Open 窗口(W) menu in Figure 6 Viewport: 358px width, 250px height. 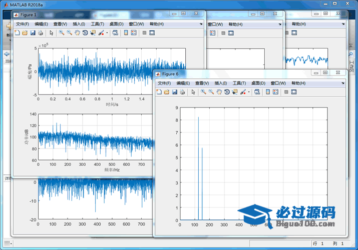[x=278, y=83]
